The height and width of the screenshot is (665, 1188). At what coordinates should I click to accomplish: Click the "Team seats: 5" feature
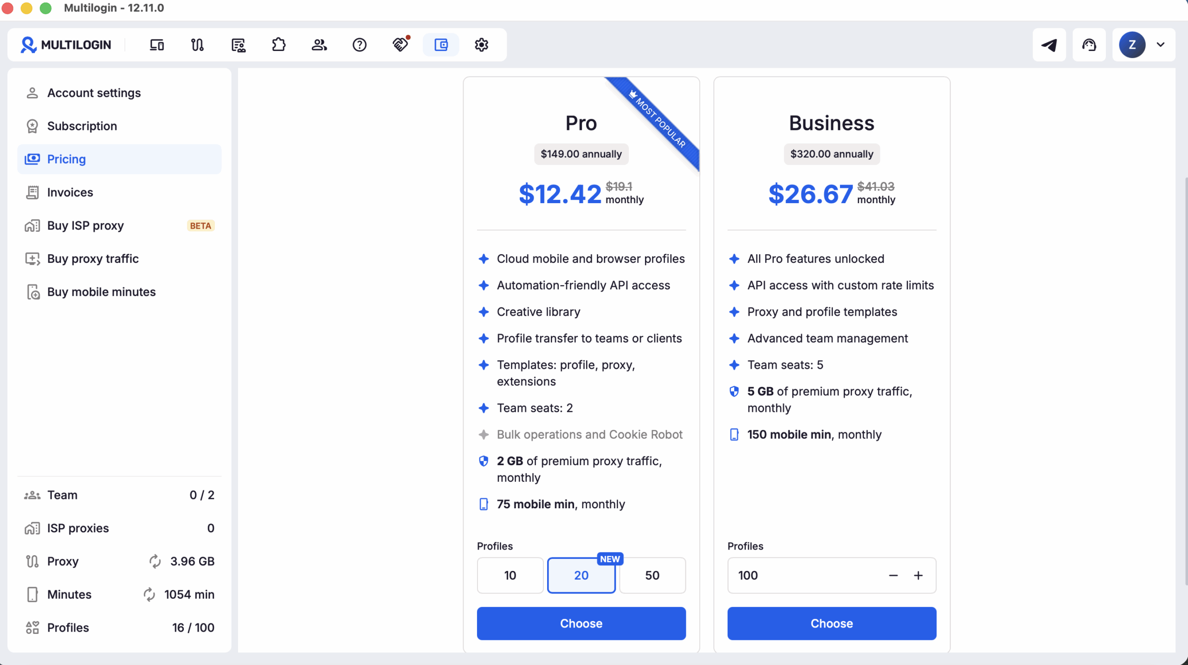[786, 365]
